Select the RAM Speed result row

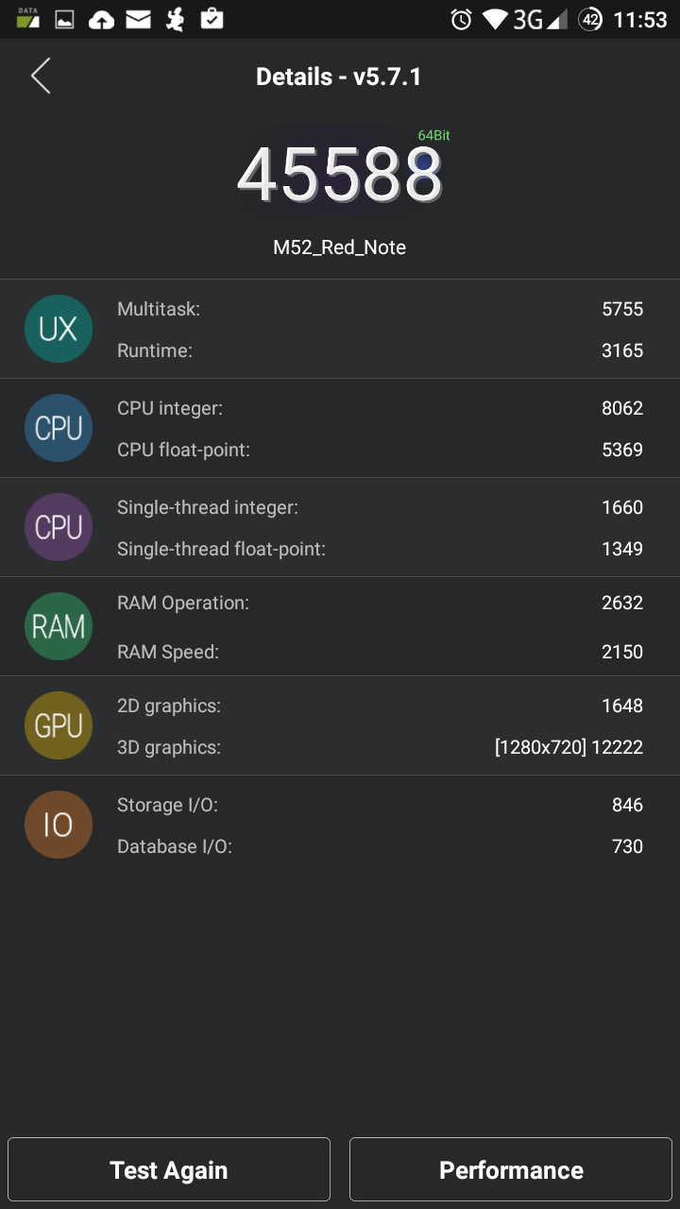[x=380, y=652]
